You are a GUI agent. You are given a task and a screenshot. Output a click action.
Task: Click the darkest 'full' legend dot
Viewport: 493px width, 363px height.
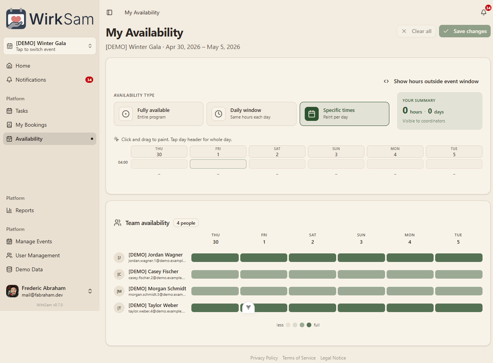coord(309,325)
